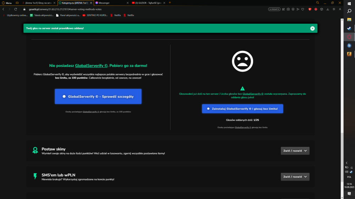
Task: Open a new tab with plus icon
Action: [x=170, y=3]
